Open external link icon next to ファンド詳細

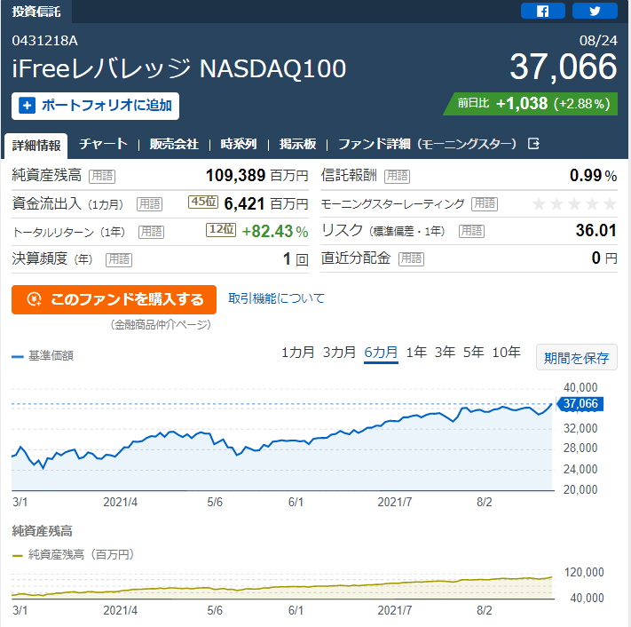533,143
